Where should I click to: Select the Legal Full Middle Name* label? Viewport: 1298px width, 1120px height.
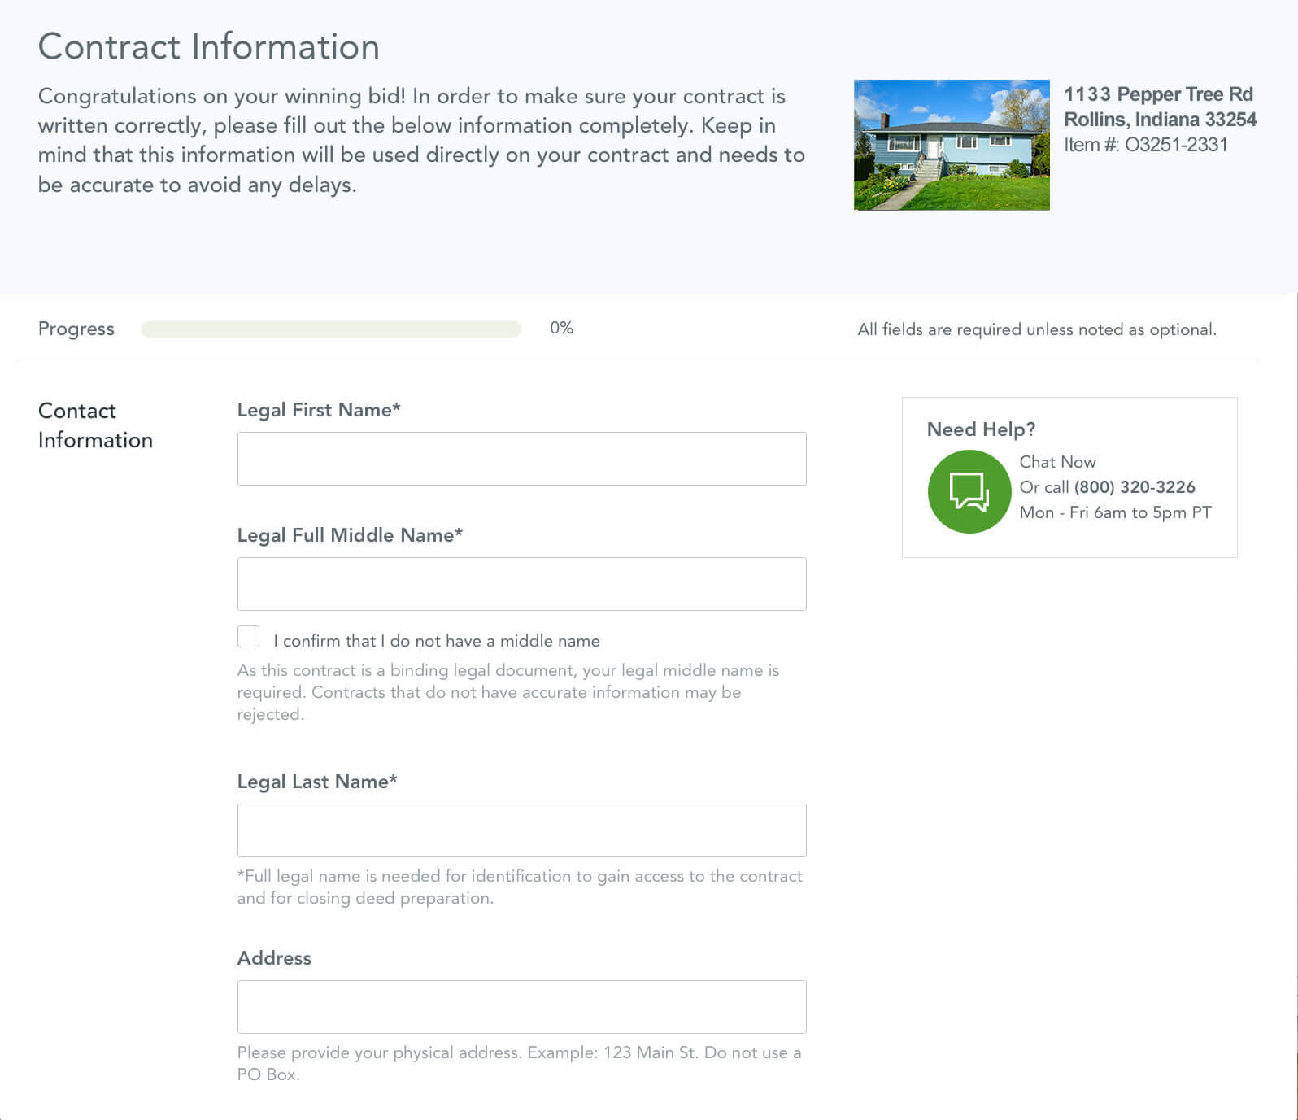pyautogui.click(x=350, y=535)
